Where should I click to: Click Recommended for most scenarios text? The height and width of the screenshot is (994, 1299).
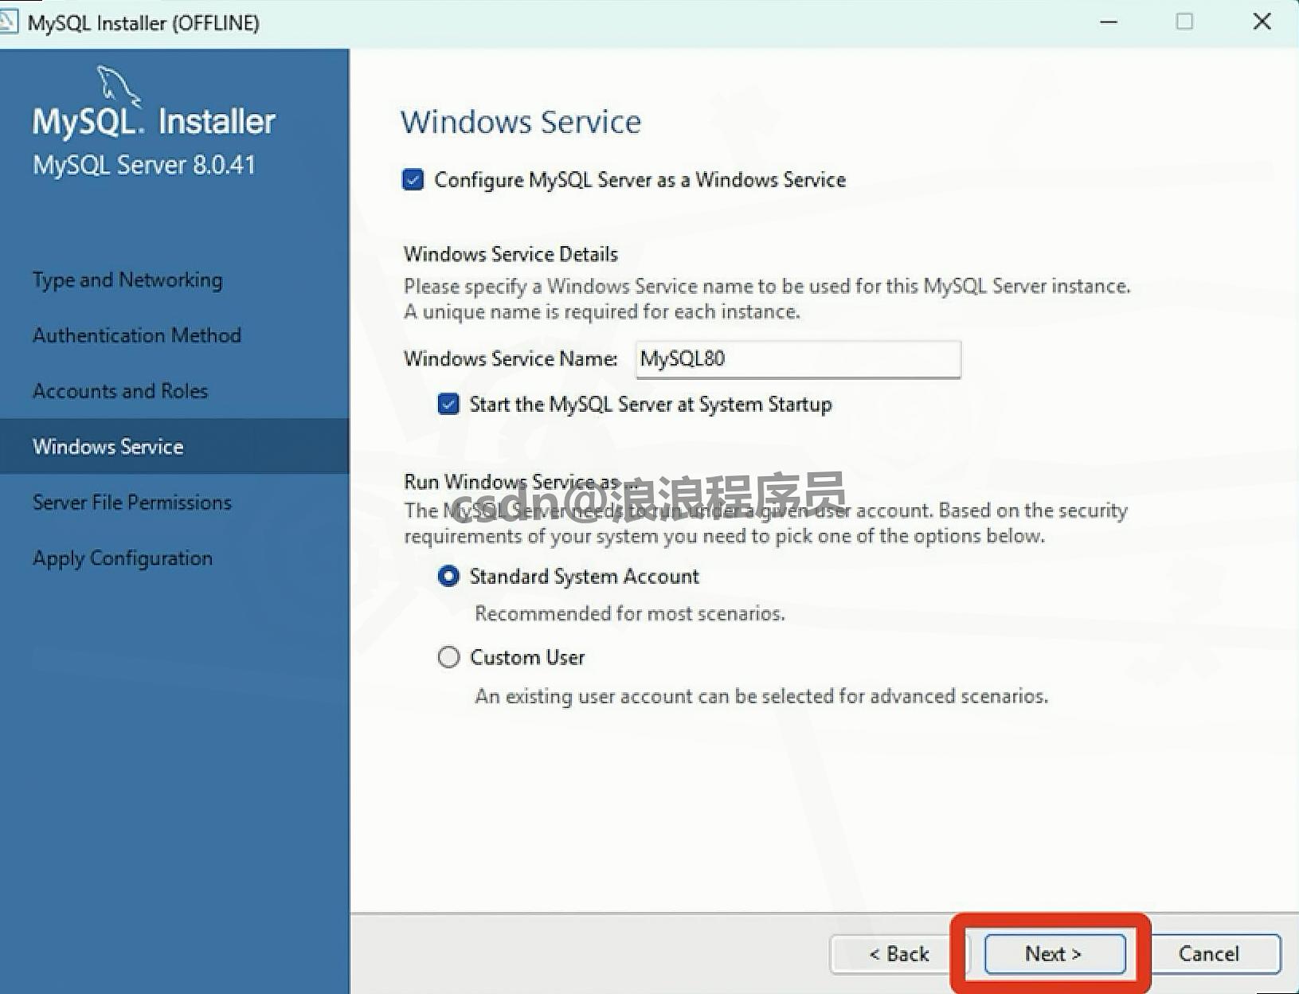pos(629,613)
